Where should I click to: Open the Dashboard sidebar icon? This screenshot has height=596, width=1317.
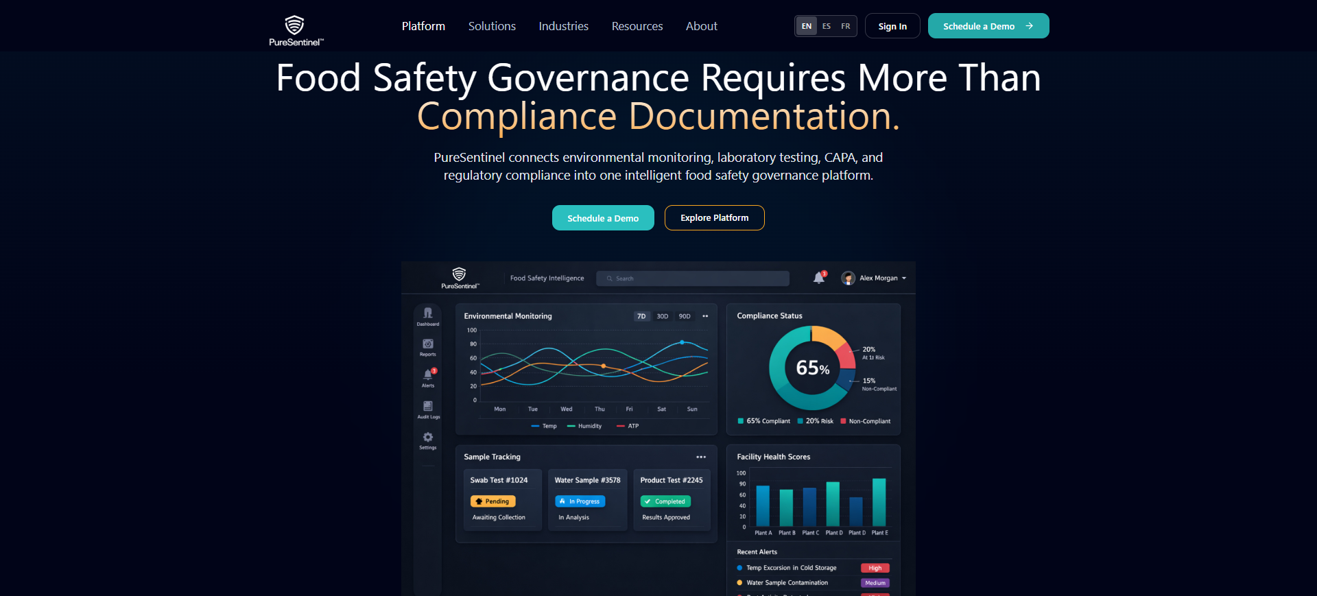[428, 313]
